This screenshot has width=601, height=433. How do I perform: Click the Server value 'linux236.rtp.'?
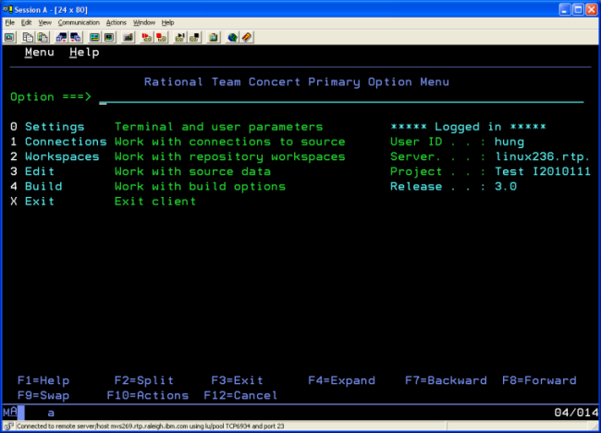click(x=543, y=156)
